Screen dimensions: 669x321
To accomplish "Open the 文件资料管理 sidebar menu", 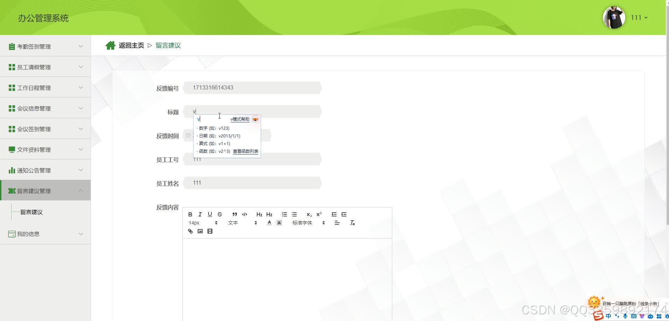I will pyautogui.click(x=33, y=149).
